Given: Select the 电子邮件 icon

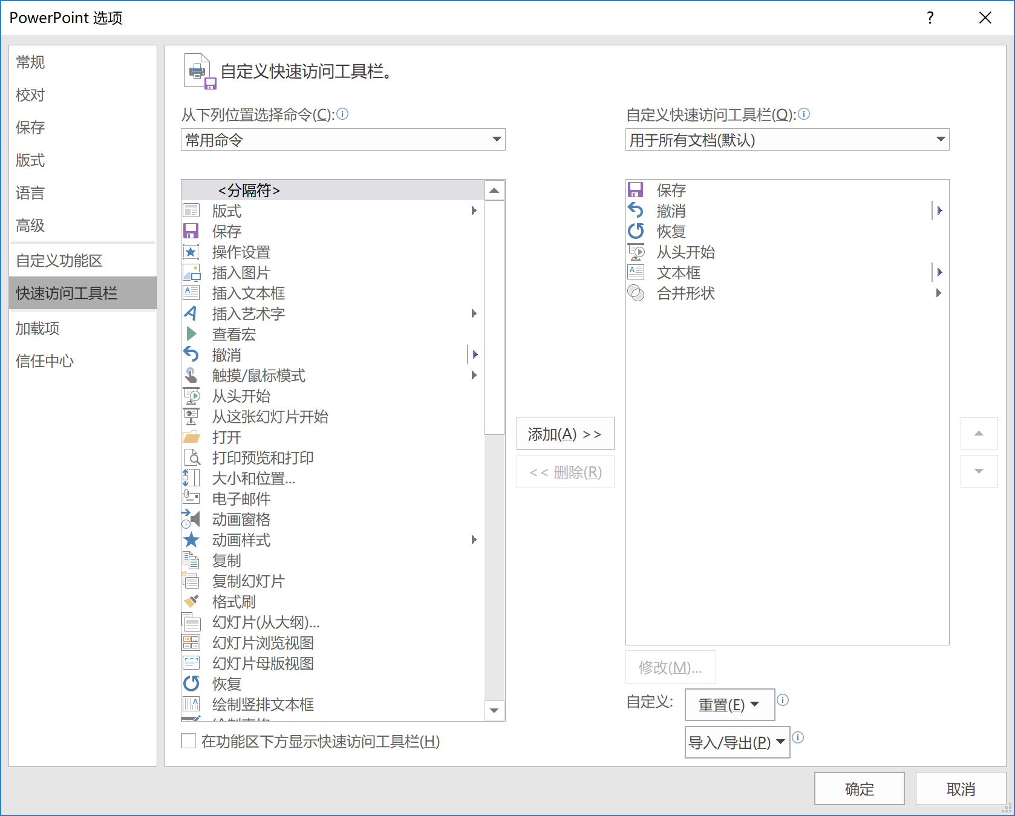Looking at the screenshot, I should 191,497.
